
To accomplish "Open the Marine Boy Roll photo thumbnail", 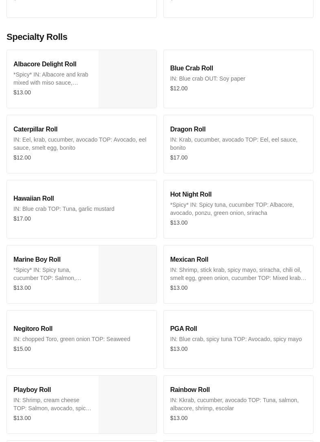I will [x=128, y=274].
